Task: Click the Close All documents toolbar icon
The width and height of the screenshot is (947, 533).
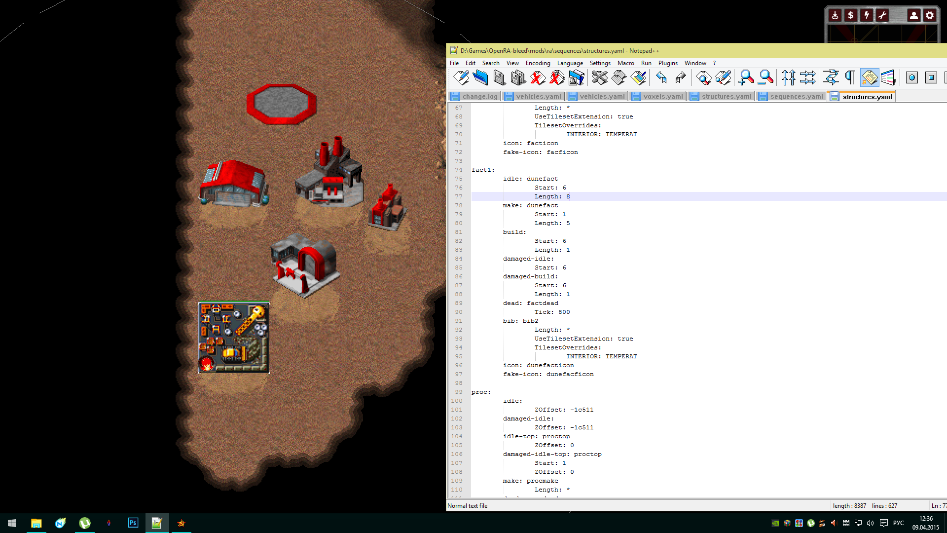Action: (x=557, y=77)
